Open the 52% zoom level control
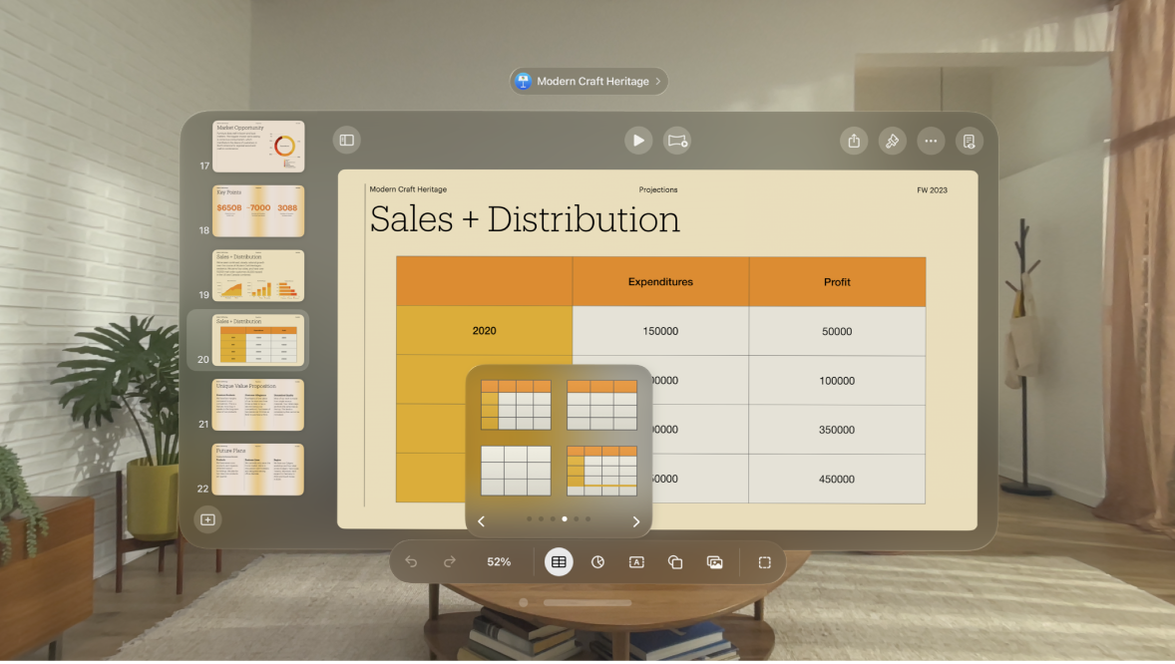The image size is (1175, 664). coord(499,561)
